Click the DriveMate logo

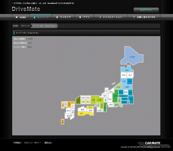pos(26,9)
